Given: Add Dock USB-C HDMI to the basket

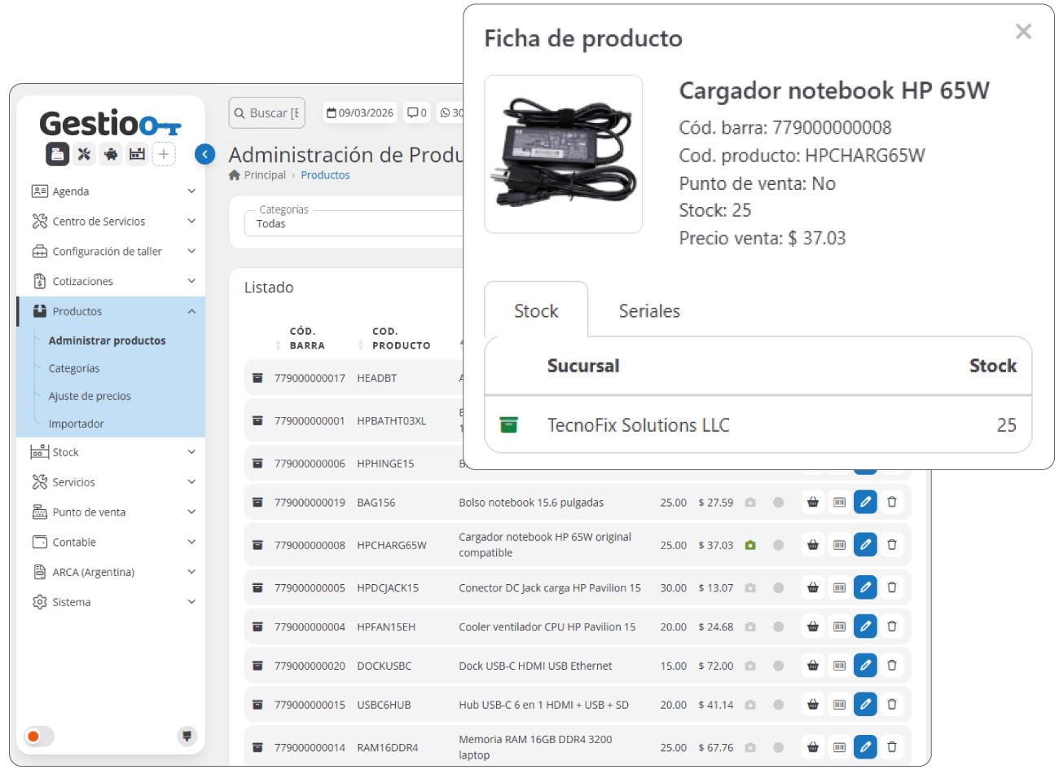Looking at the screenshot, I should coord(813,666).
